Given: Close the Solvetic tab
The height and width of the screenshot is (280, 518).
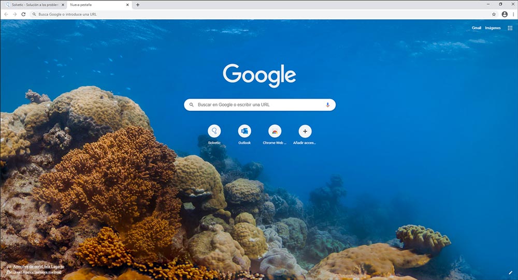Looking at the screenshot, I should coord(63,5).
